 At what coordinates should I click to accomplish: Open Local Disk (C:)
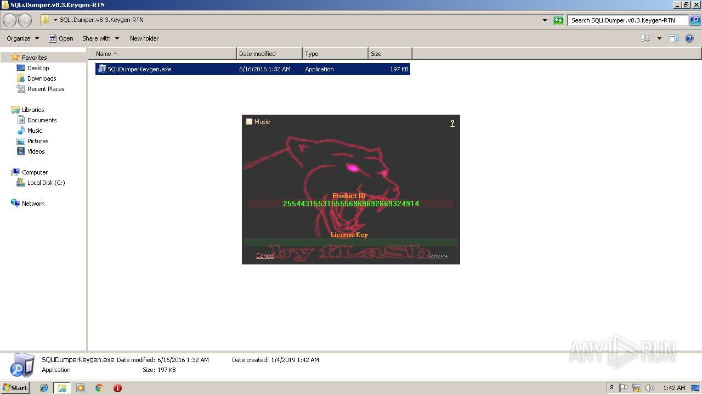[46, 183]
